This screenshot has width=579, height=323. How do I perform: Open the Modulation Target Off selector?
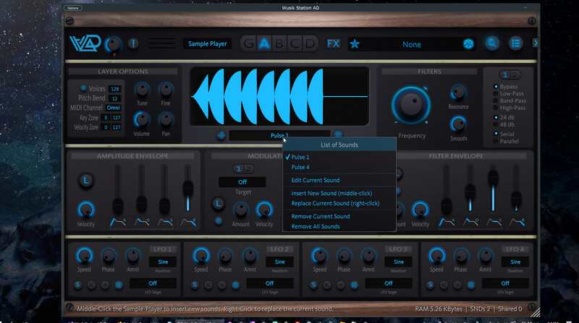[x=242, y=182]
